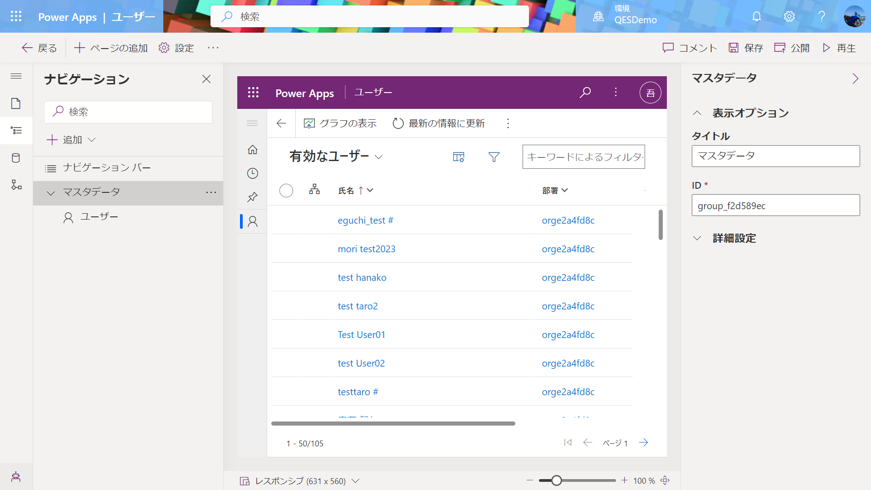Screen dimensions: 871x490
Task: Click the zoom slider handle
Action: [x=557, y=480]
